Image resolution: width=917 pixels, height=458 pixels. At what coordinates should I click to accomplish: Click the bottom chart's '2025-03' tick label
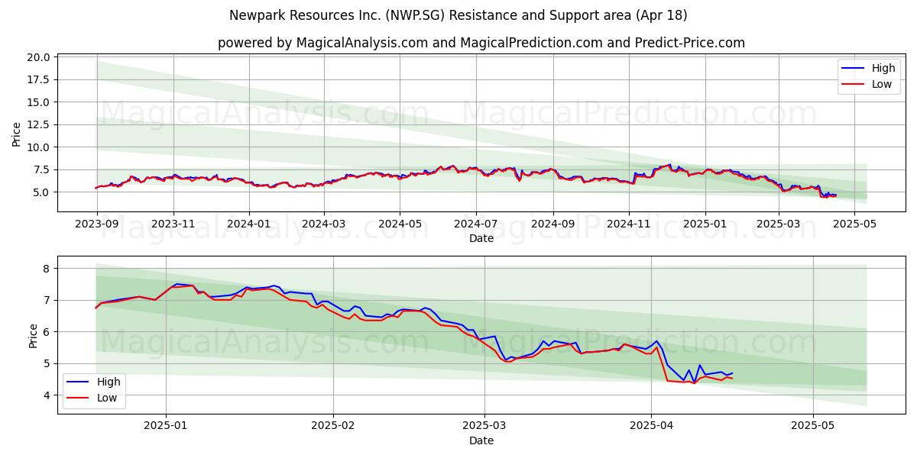click(485, 427)
